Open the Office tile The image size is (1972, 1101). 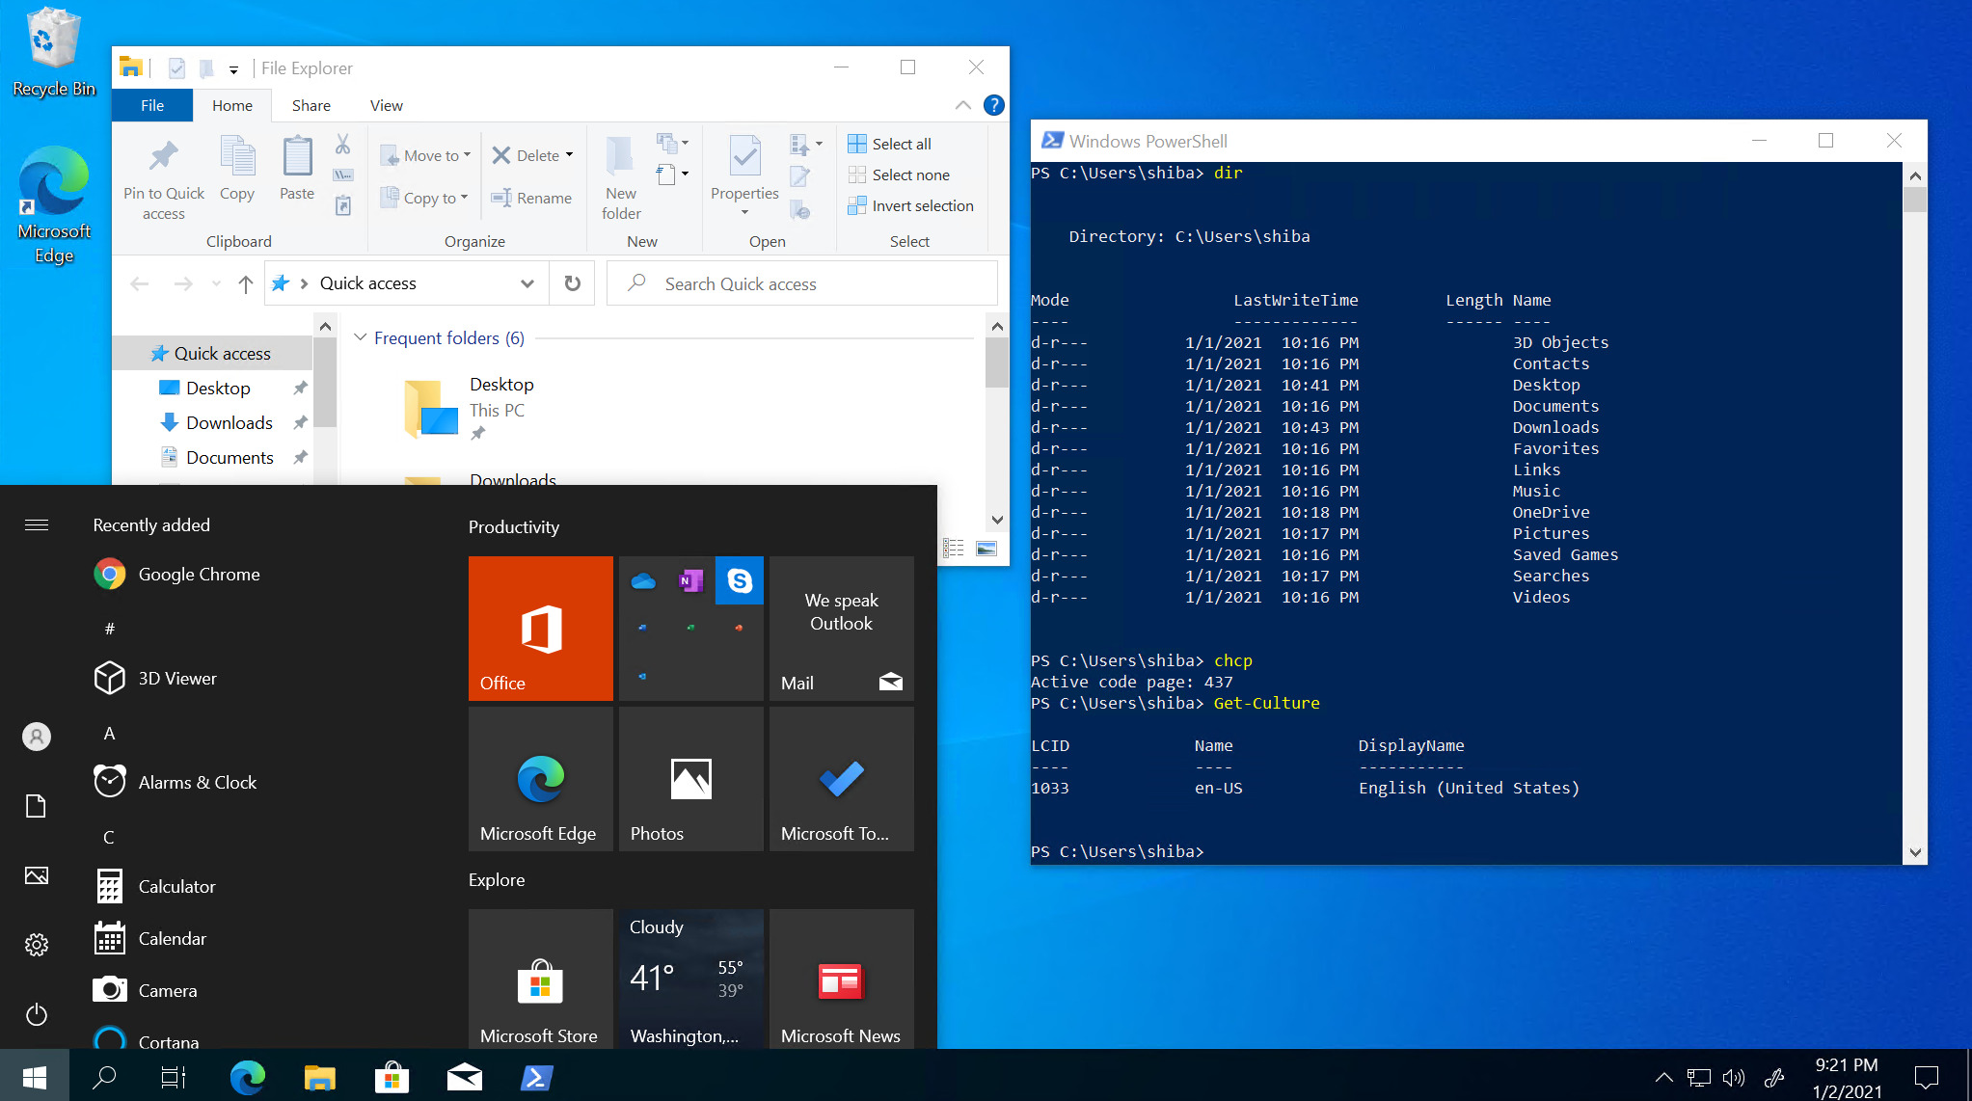coord(541,629)
